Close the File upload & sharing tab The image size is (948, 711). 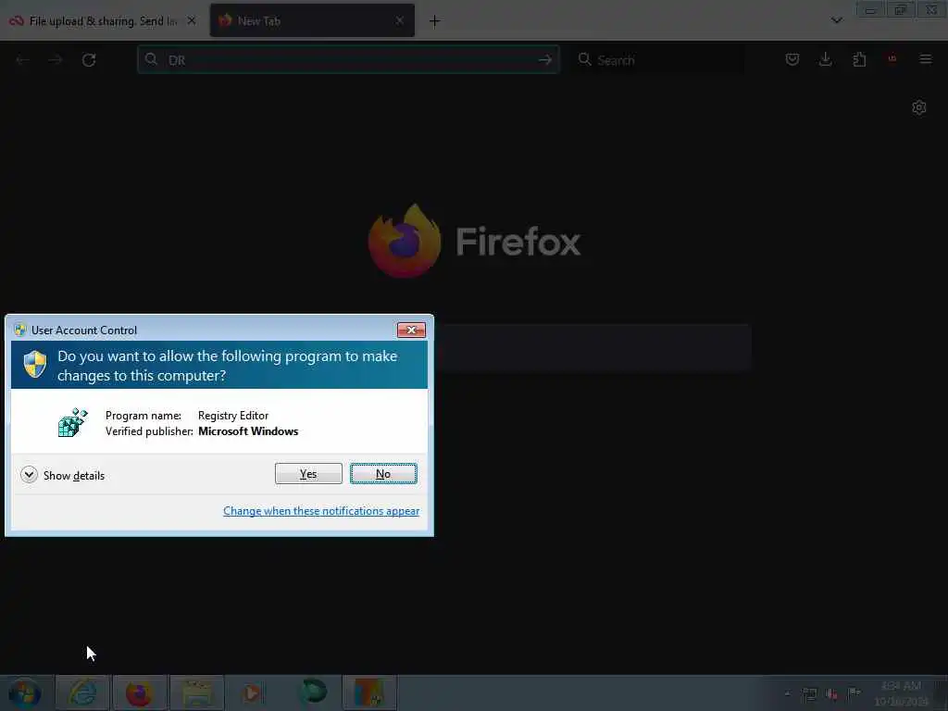tap(192, 20)
